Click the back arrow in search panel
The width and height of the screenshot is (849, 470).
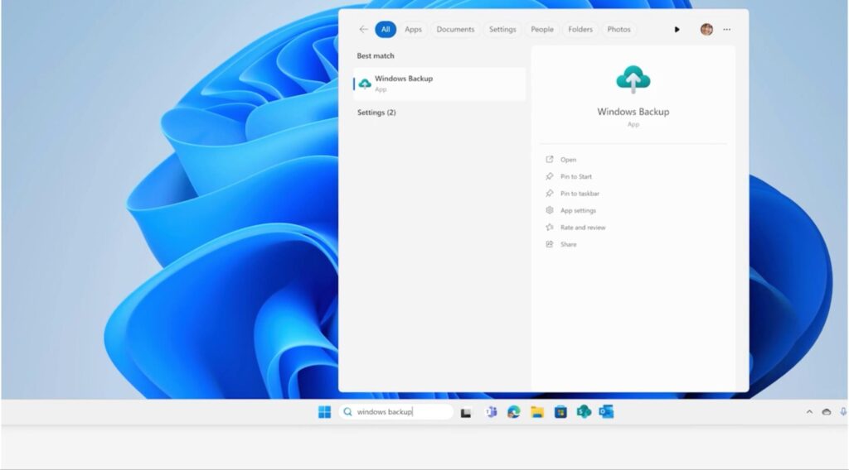[363, 30]
